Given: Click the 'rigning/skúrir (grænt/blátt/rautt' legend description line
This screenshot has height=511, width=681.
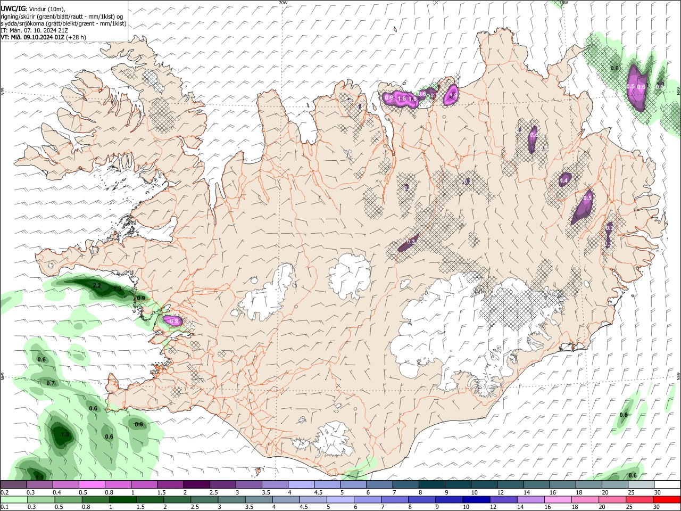Looking at the screenshot, I should [x=63, y=16].
